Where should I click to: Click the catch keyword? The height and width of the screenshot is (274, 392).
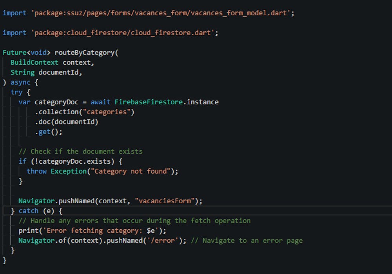click(x=29, y=211)
